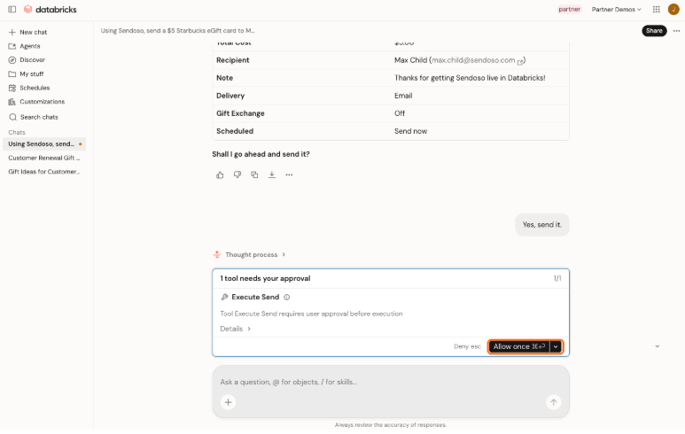Open Allow once options dropdown arrow
685x434 pixels.
(556, 346)
